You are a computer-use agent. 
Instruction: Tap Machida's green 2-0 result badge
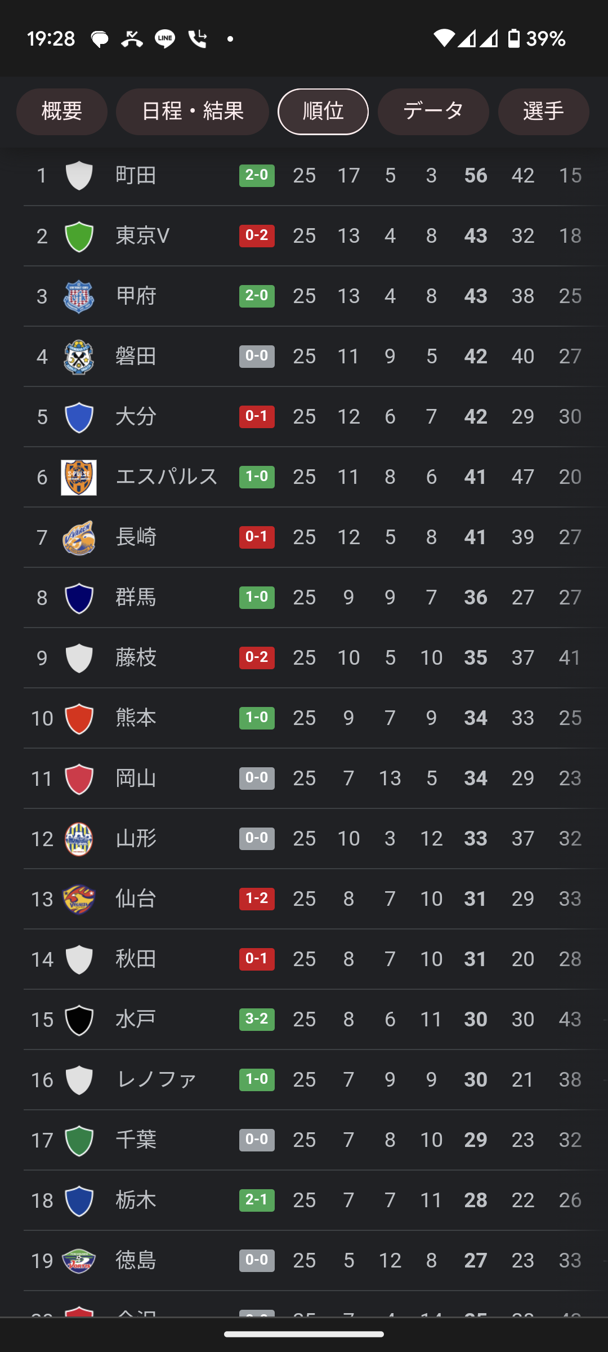point(257,175)
